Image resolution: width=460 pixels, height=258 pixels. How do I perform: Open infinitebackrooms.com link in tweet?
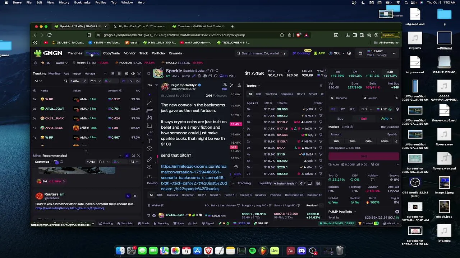click(x=193, y=178)
